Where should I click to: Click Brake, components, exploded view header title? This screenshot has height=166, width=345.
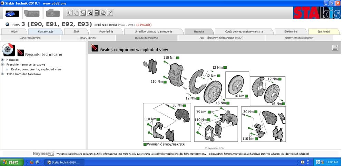pos(134,50)
